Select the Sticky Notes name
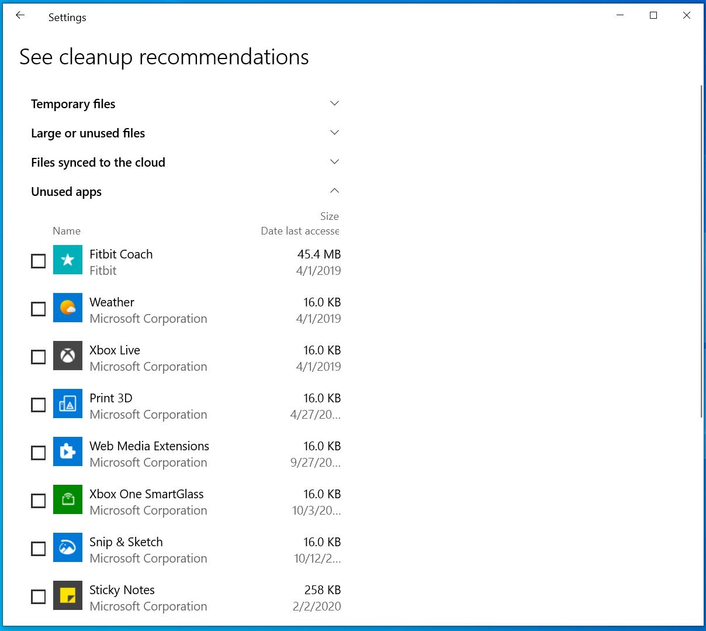This screenshot has height=631, width=706. 122,590
